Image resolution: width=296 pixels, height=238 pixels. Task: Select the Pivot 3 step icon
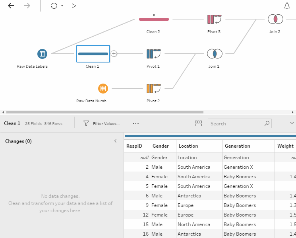click(x=214, y=19)
